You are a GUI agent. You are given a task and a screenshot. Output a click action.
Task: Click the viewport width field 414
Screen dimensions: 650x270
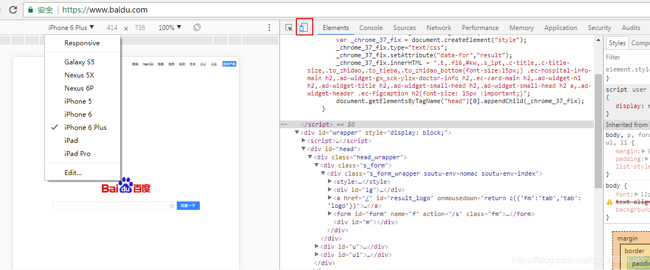click(x=112, y=28)
